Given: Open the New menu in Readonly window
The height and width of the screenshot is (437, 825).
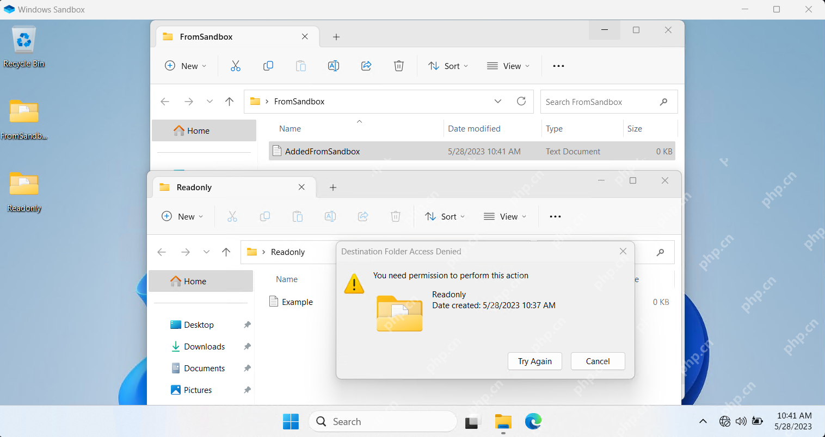Looking at the screenshot, I should (x=182, y=216).
